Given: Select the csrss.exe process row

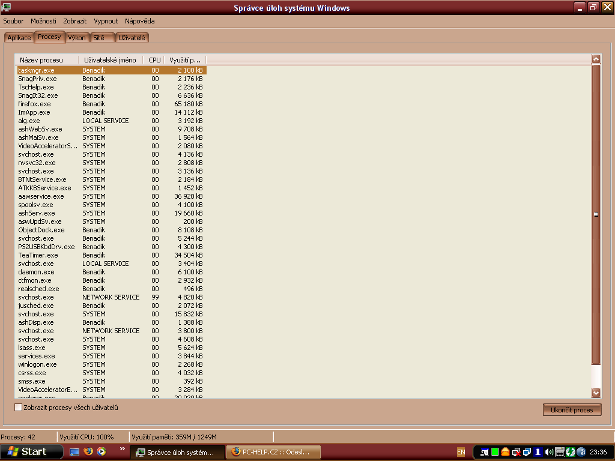Looking at the screenshot, I should (x=111, y=373).
